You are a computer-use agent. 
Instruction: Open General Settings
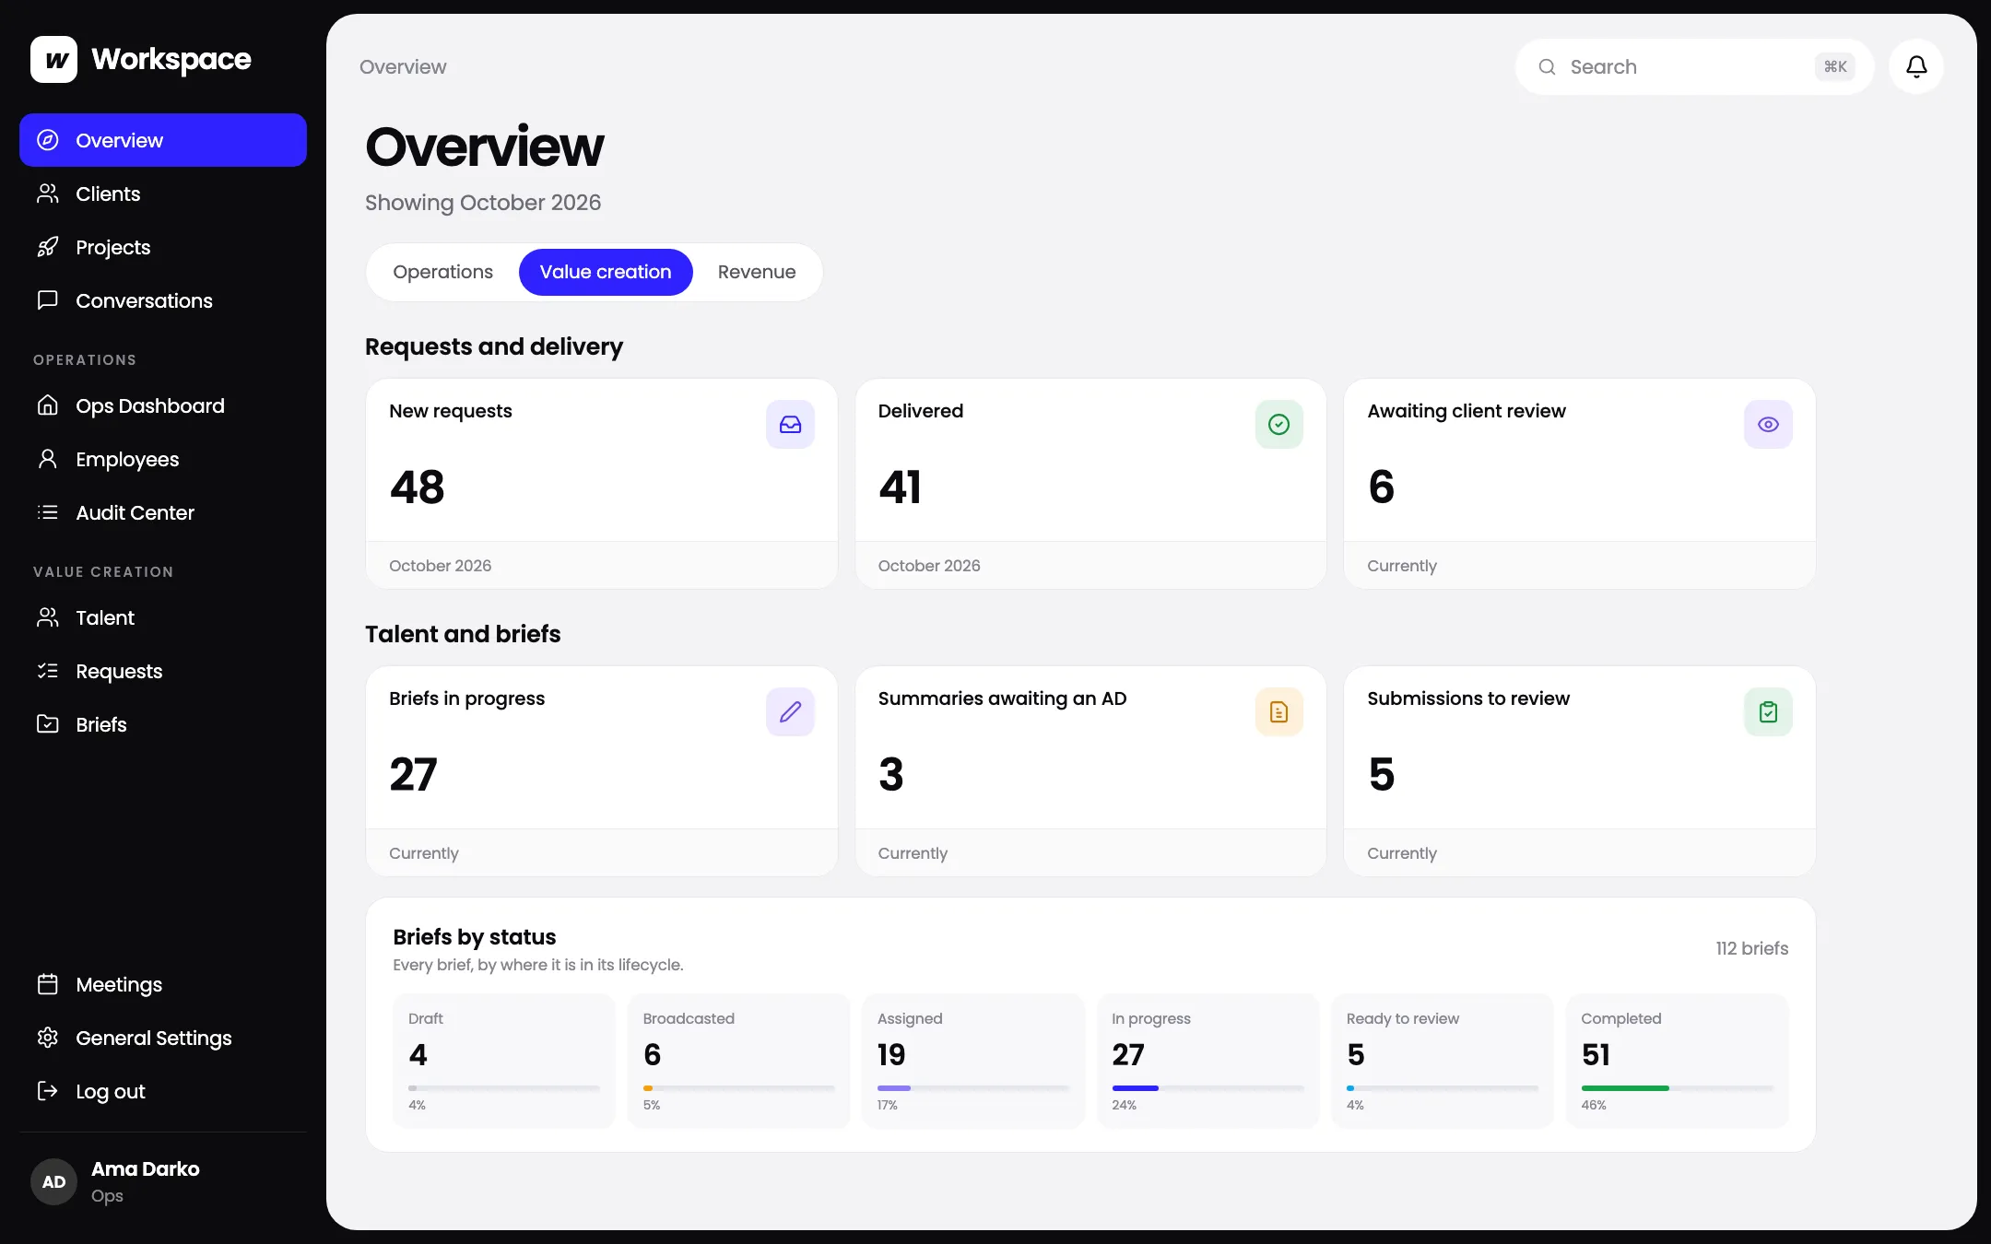pos(163,1038)
